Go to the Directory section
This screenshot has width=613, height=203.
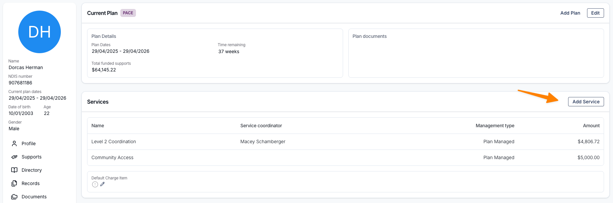32,170
